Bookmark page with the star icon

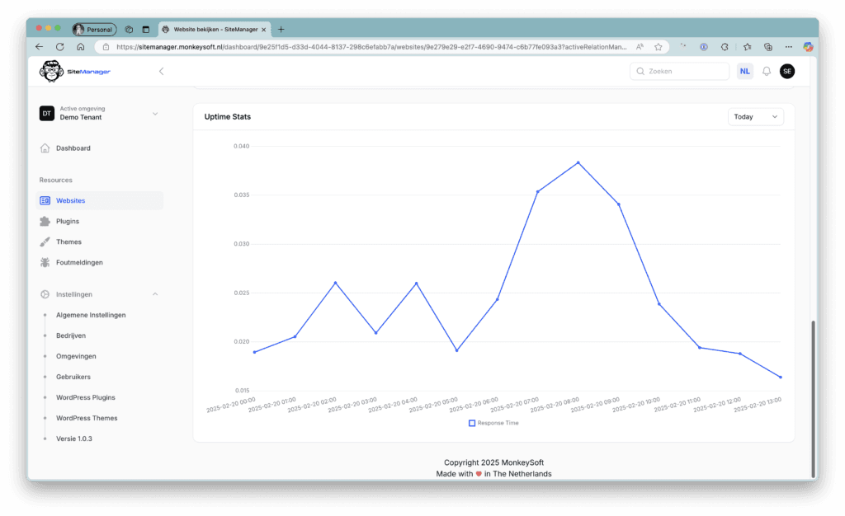658,47
